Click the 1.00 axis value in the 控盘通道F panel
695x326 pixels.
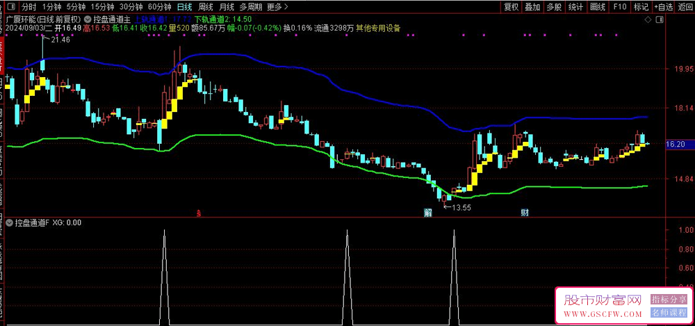pyautogui.click(x=686, y=230)
